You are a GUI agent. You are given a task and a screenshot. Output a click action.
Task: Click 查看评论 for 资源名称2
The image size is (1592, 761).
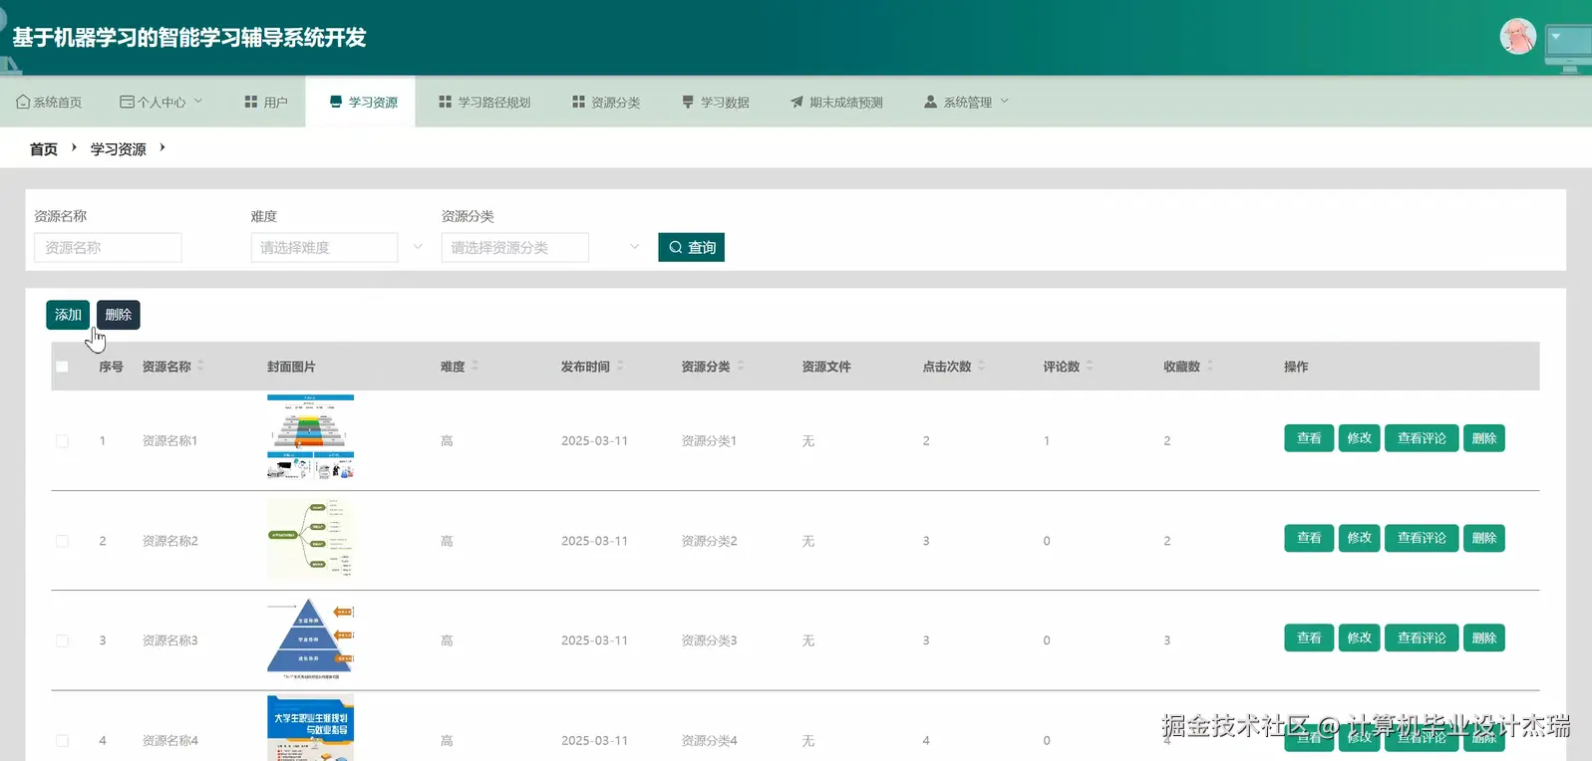click(1422, 538)
